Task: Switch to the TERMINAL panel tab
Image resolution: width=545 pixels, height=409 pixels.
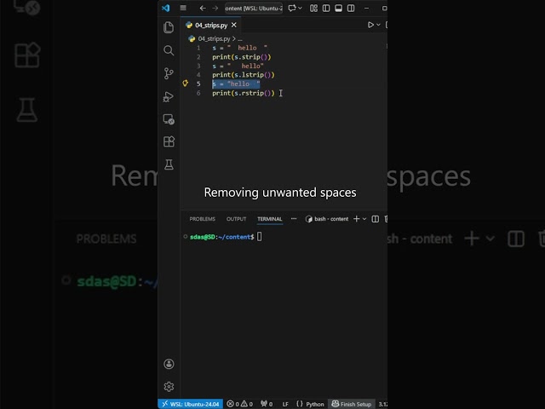Action: [269, 219]
